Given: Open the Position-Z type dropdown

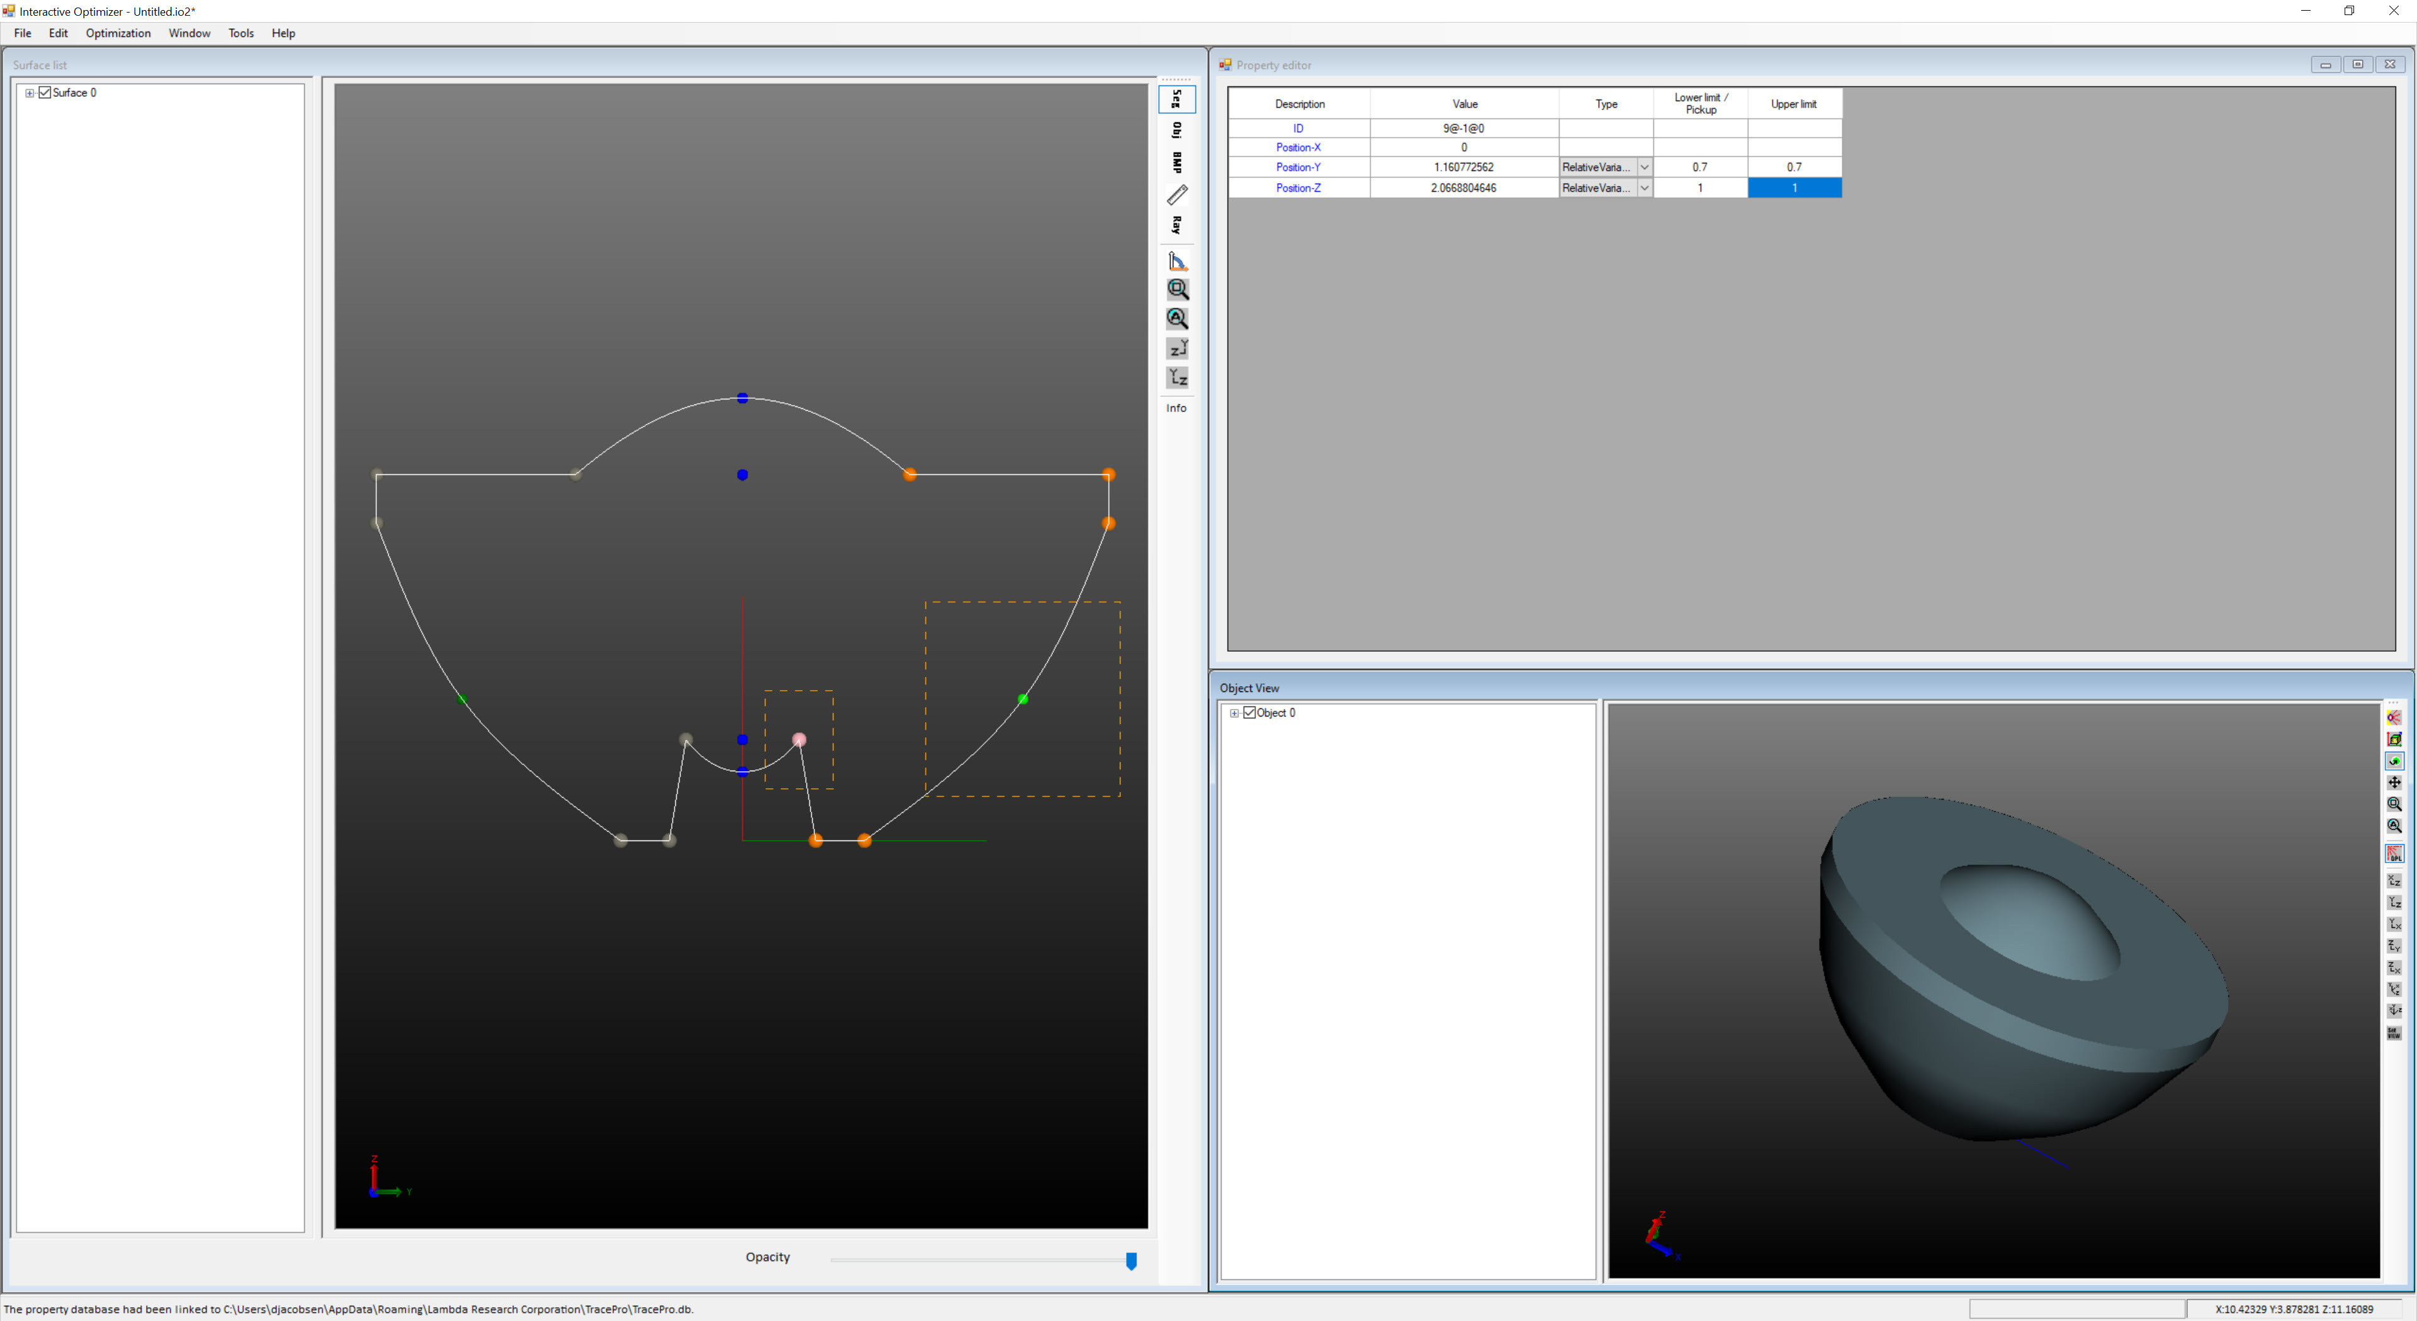Looking at the screenshot, I should click(x=1646, y=187).
